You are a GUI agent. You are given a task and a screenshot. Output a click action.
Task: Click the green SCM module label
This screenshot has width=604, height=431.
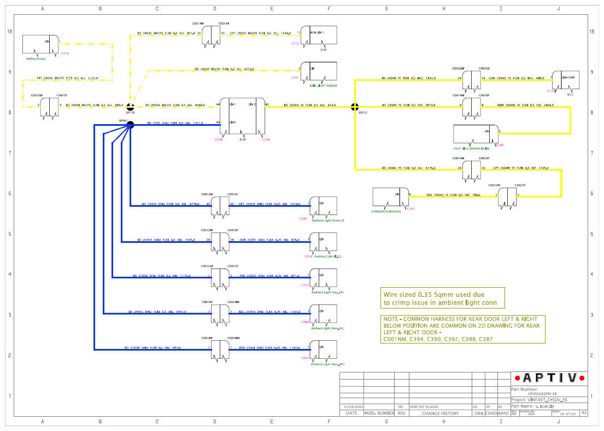pyautogui.click(x=323, y=50)
